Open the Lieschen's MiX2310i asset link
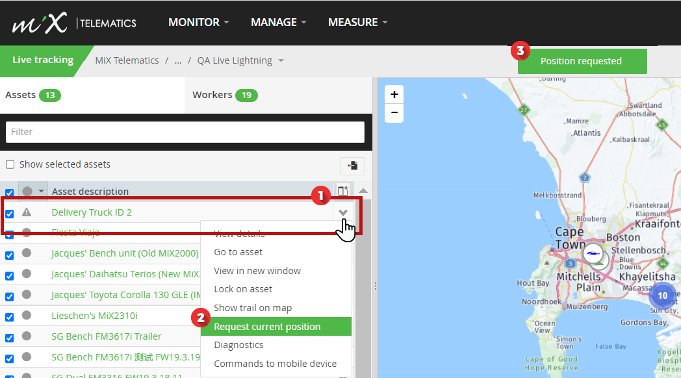This screenshot has width=681, height=378. pyautogui.click(x=94, y=316)
